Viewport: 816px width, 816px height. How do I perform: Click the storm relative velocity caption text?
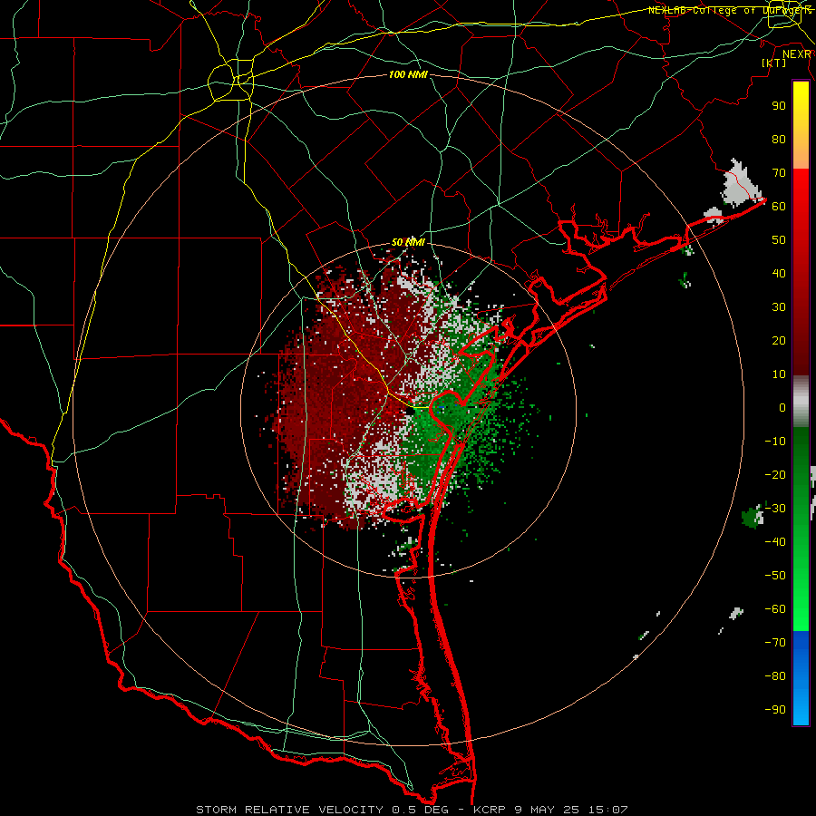tap(412, 810)
